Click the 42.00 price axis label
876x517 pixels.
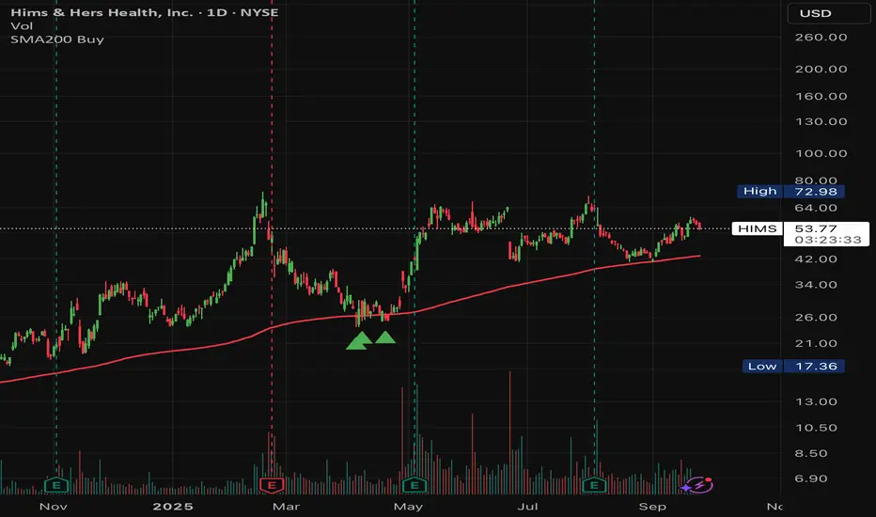point(816,258)
